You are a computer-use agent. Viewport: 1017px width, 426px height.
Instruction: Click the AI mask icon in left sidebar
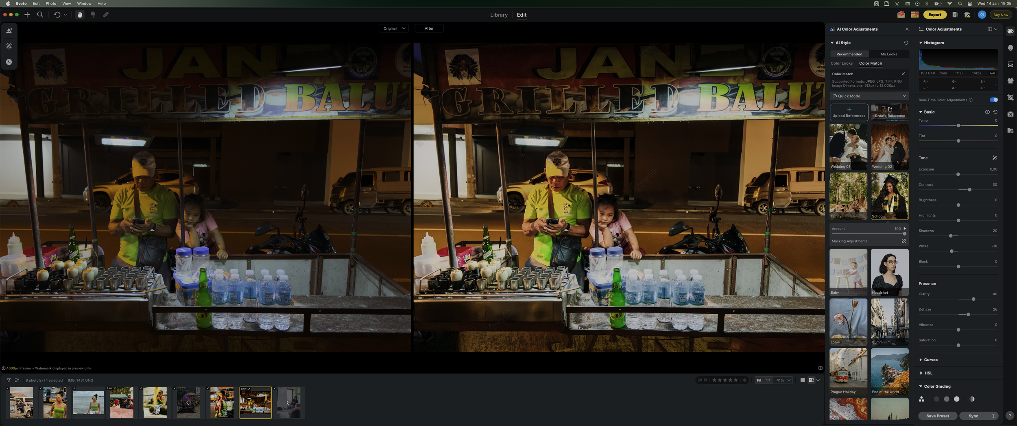tap(9, 46)
